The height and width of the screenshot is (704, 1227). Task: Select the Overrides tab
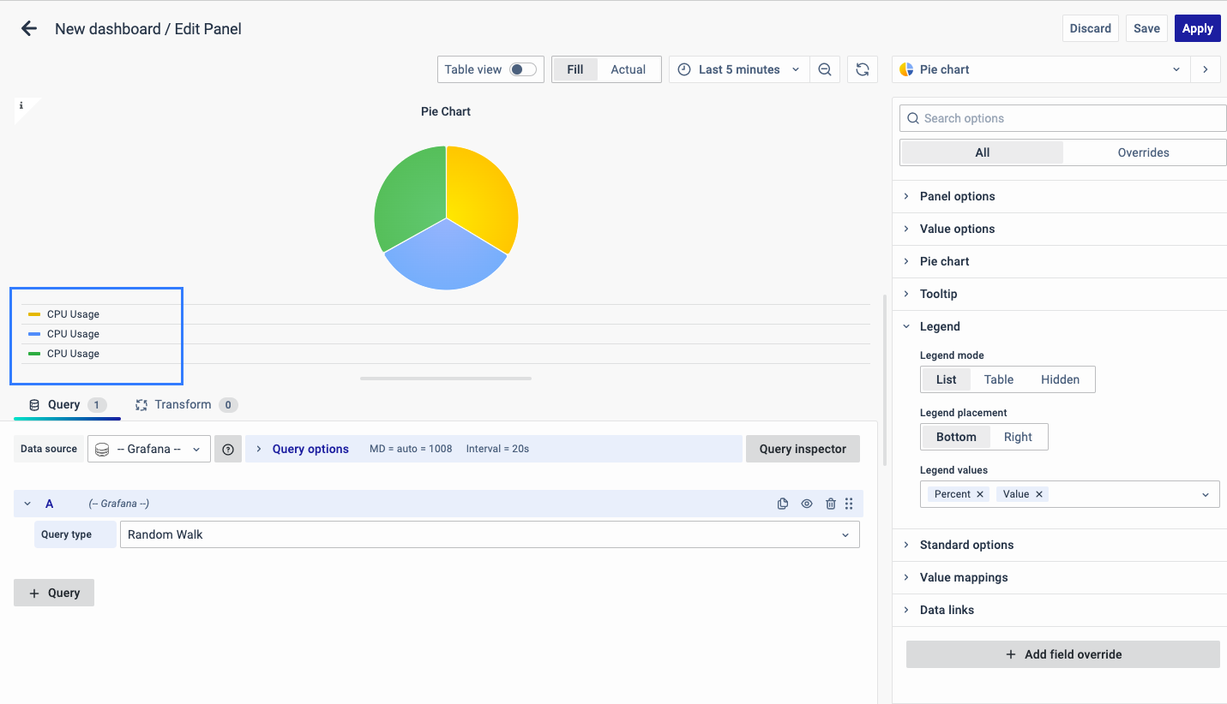(1143, 152)
